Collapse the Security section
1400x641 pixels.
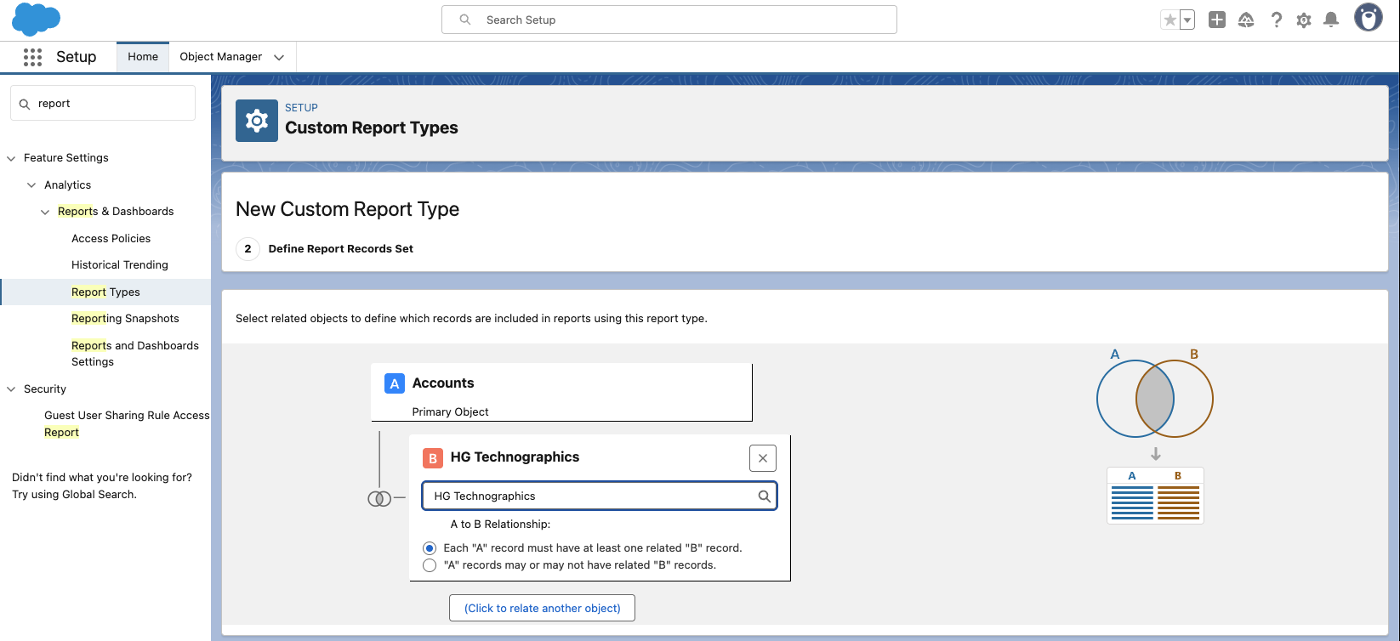click(x=11, y=389)
